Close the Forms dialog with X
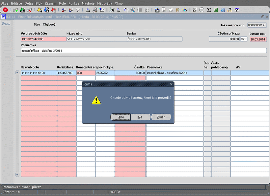 tap(171, 84)
